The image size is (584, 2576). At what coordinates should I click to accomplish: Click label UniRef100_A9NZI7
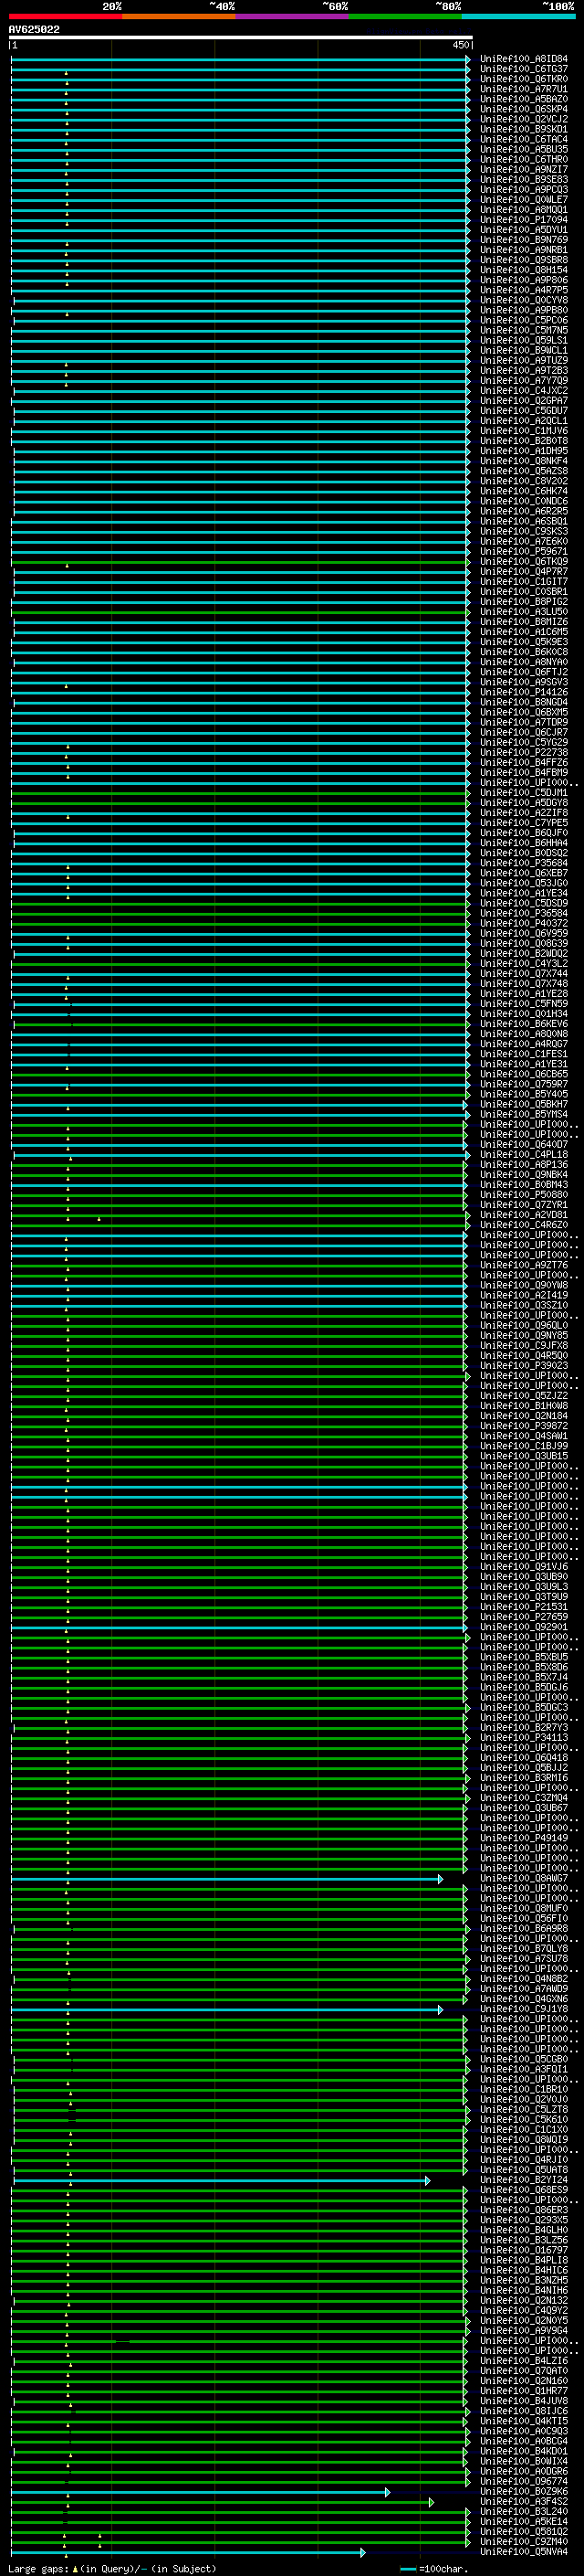click(524, 169)
